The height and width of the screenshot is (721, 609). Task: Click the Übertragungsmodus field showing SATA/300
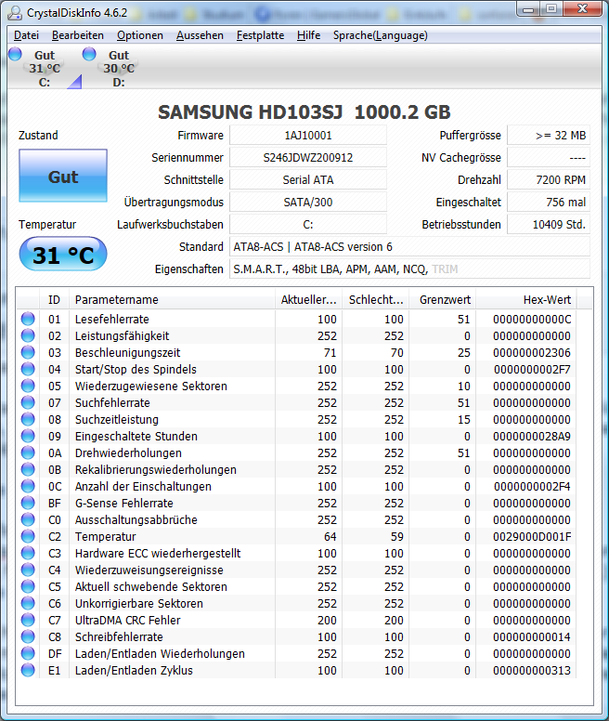pyautogui.click(x=308, y=203)
